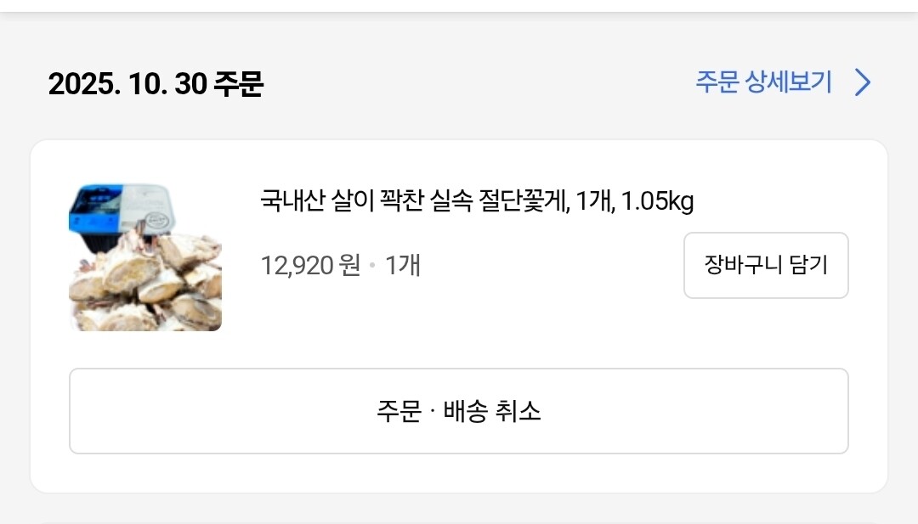
Task: Click the 1개 quantity label beside the price
Action: point(403,266)
